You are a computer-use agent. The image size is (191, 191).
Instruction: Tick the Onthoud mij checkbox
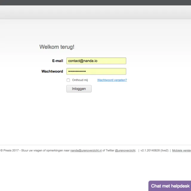[x=68, y=80]
